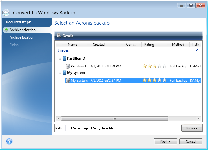Click the Finish step
The height and width of the screenshot is (150, 208).
(x=14, y=45)
